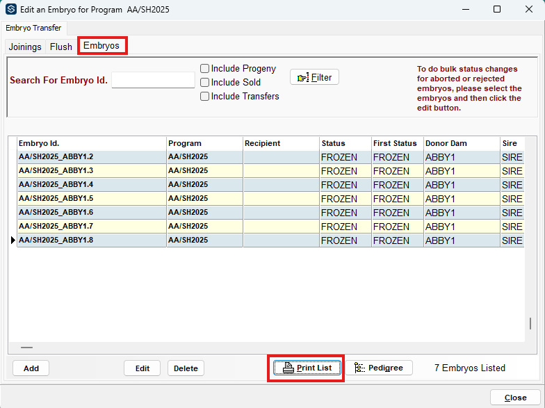Viewport: 545px width, 408px height.
Task: Click the Status column header
Action: tap(345, 143)
